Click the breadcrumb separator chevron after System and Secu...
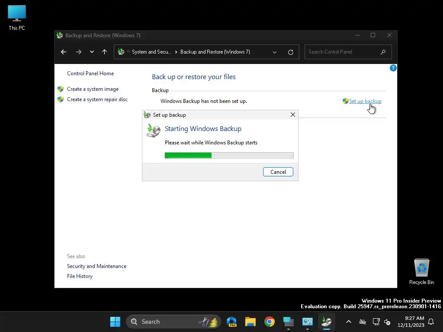 (176, 52)
